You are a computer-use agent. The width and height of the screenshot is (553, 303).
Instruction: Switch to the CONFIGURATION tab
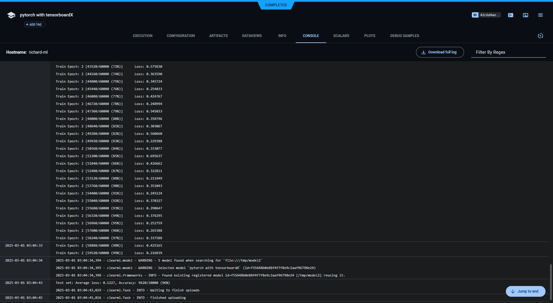point(181,36)
